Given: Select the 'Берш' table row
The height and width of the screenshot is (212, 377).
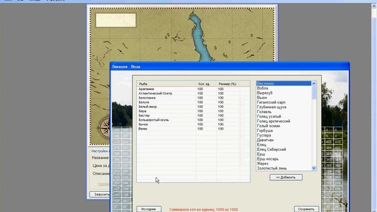Looking at the screenshot, I should [x=193, y=111].
